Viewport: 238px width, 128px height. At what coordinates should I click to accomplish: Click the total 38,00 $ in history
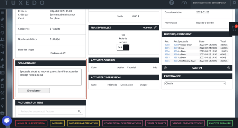(224, 45)
